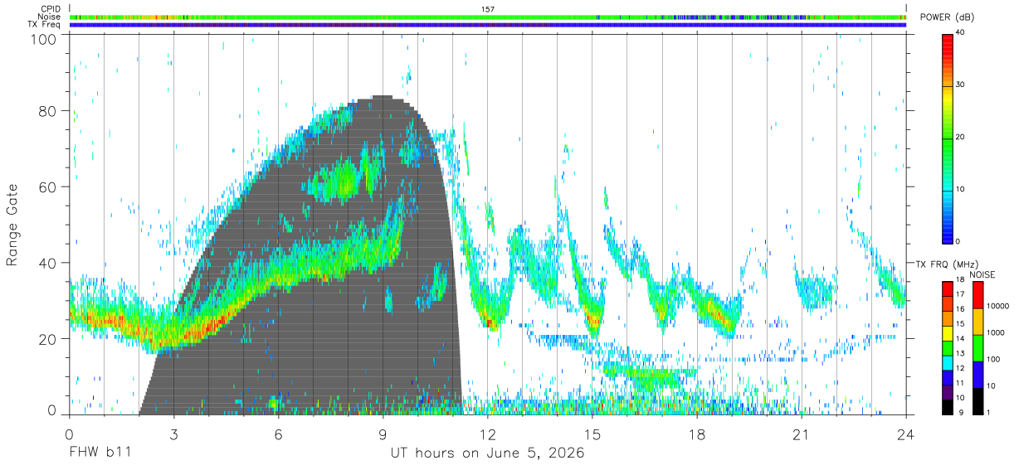
Task: Click the 18 UT hour axis label
Action: 697,435
